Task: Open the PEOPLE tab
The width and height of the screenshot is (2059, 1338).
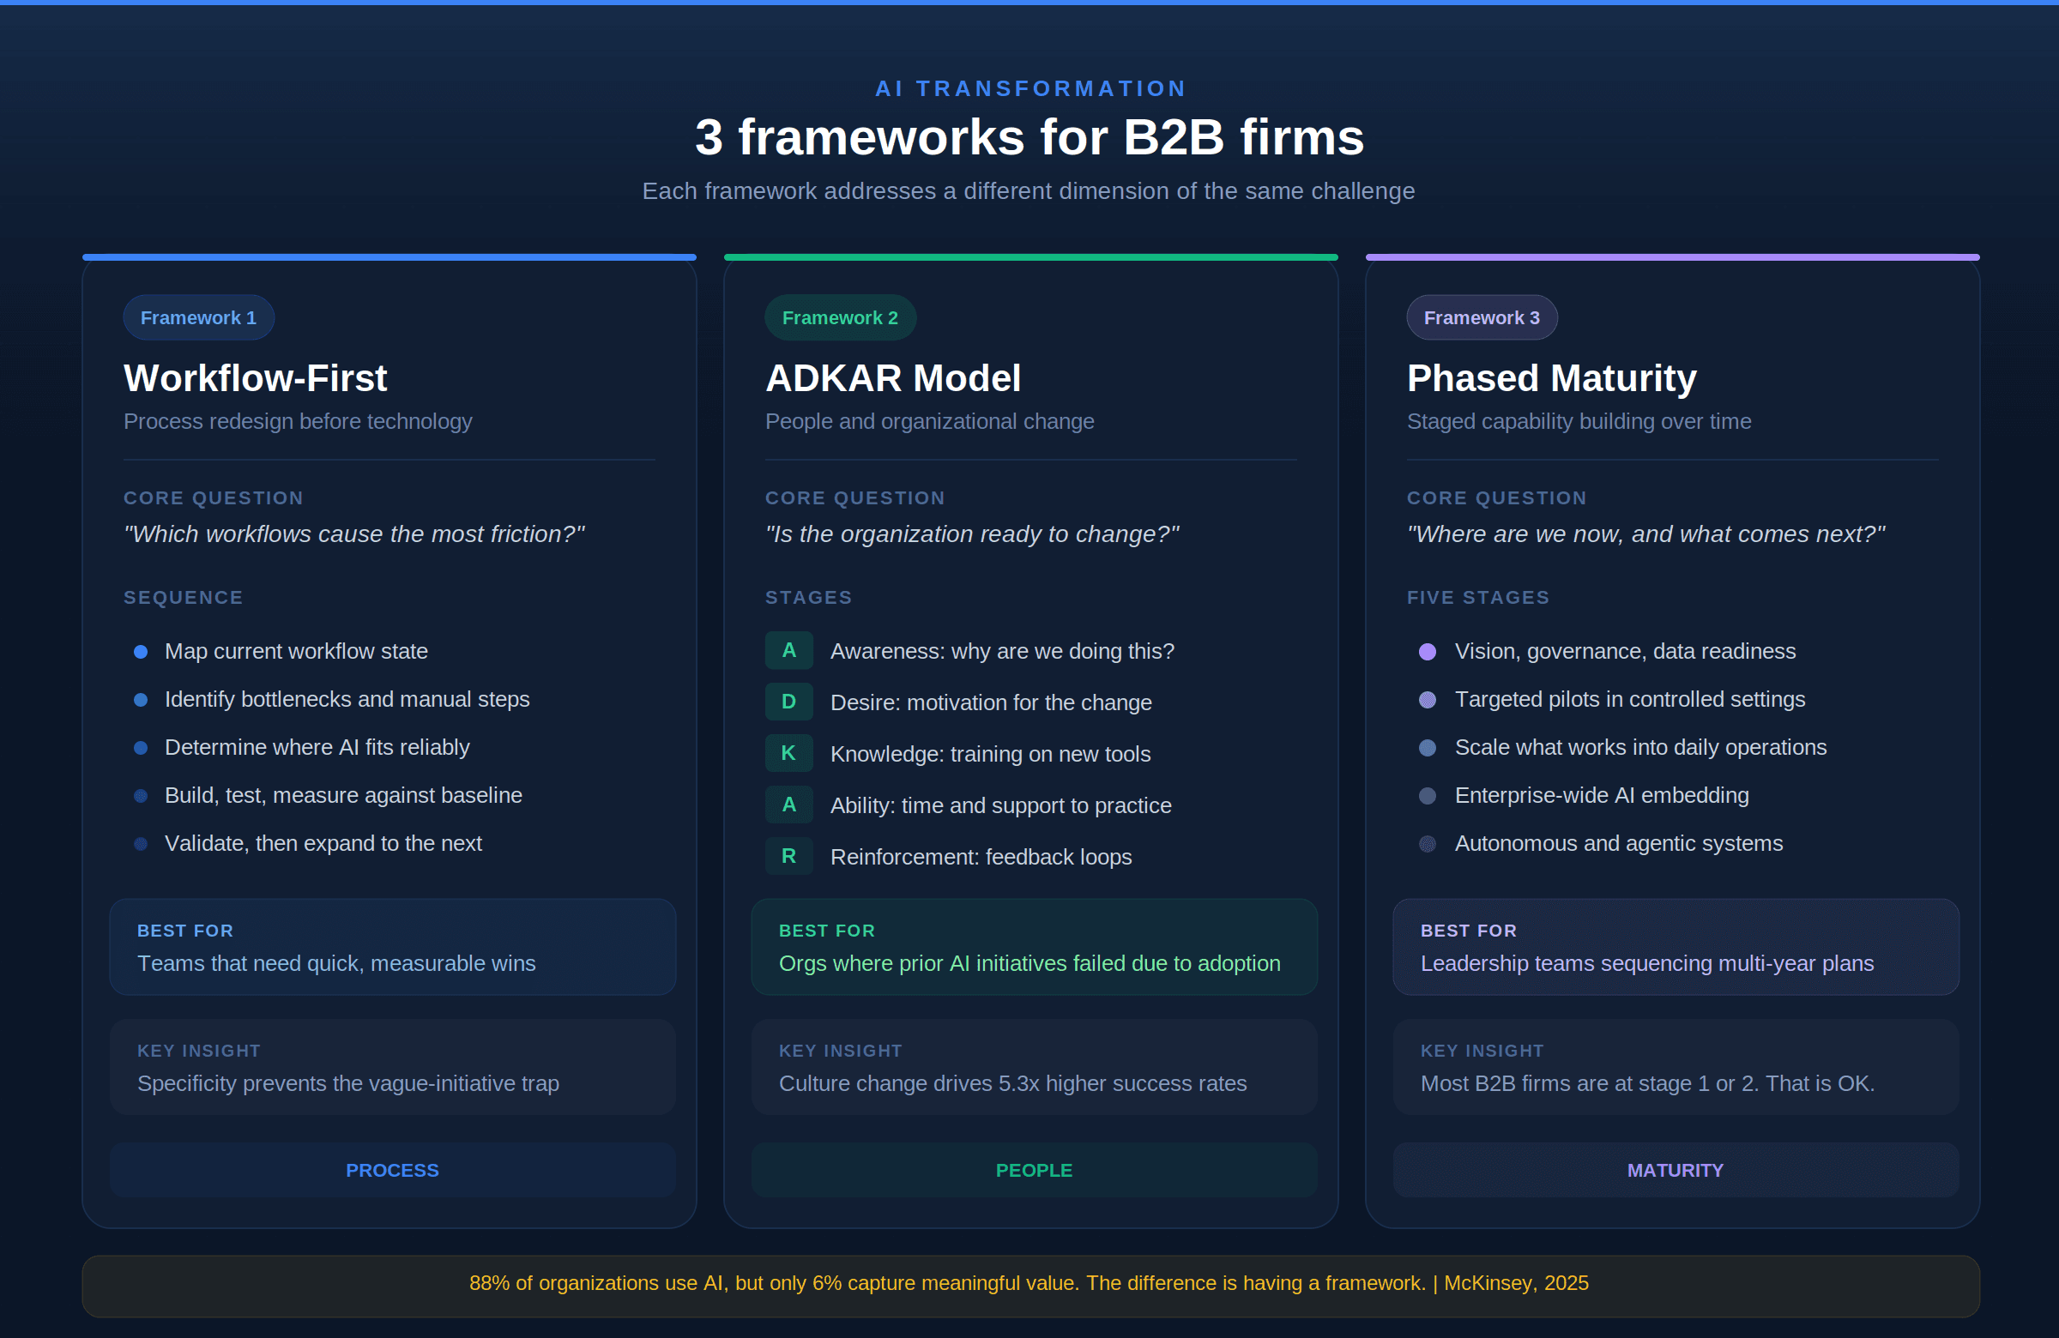Action: (x=1034, y=1169)
